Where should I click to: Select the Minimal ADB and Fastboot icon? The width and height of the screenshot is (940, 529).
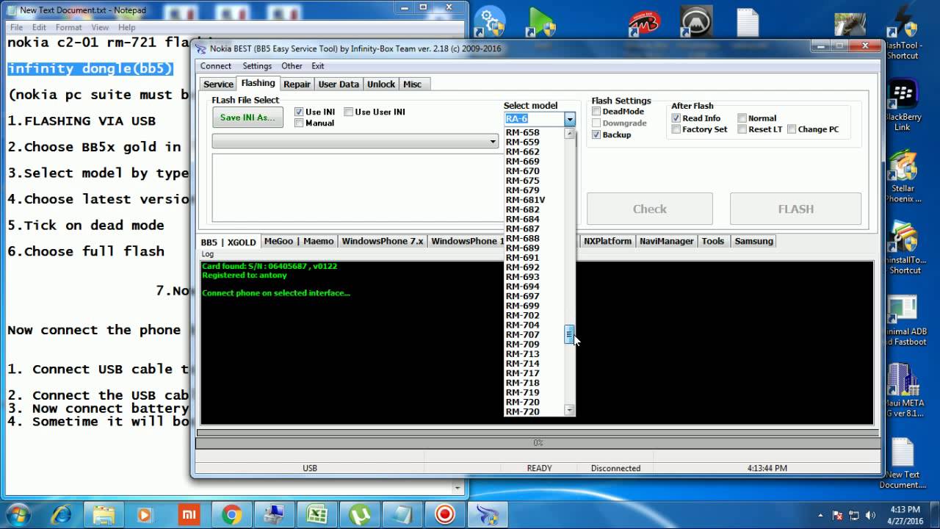pos(903,320)
